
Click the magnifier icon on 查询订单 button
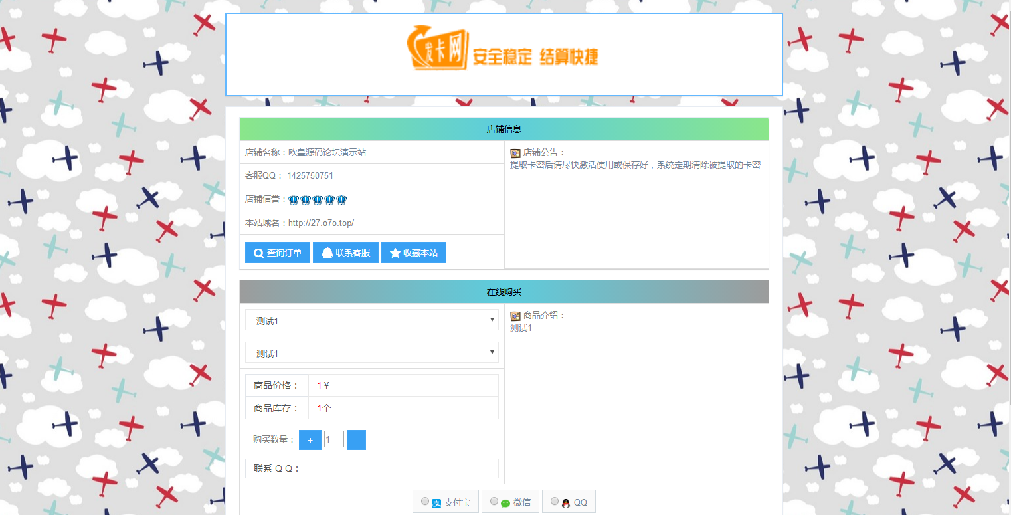(258, 253)
